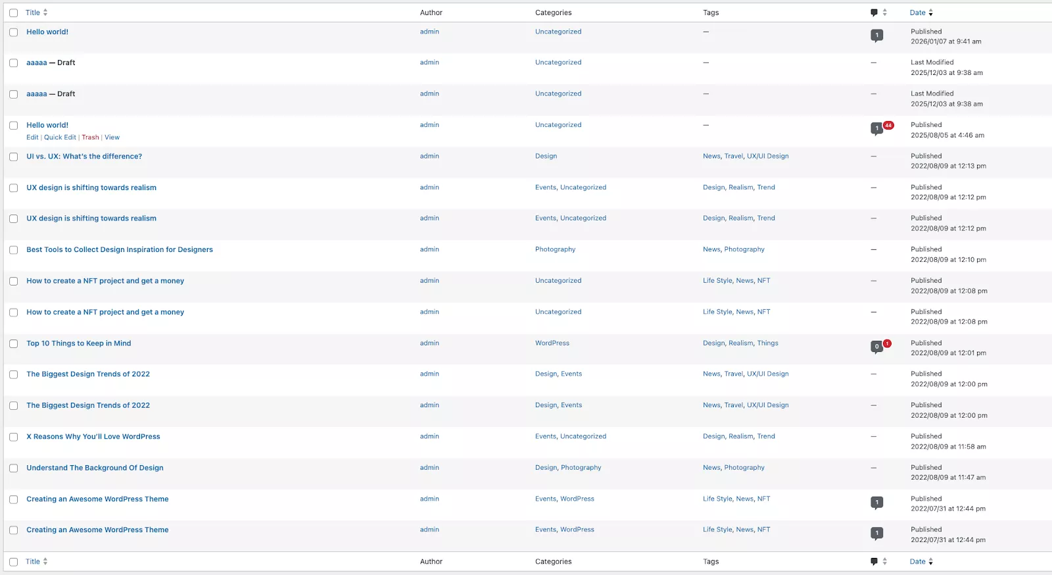
Task: Click View in the Hello world! row actions
Action: click(112, 137)
